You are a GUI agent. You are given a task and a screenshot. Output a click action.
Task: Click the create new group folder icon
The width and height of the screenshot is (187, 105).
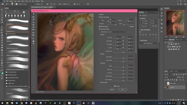[179, 100]
